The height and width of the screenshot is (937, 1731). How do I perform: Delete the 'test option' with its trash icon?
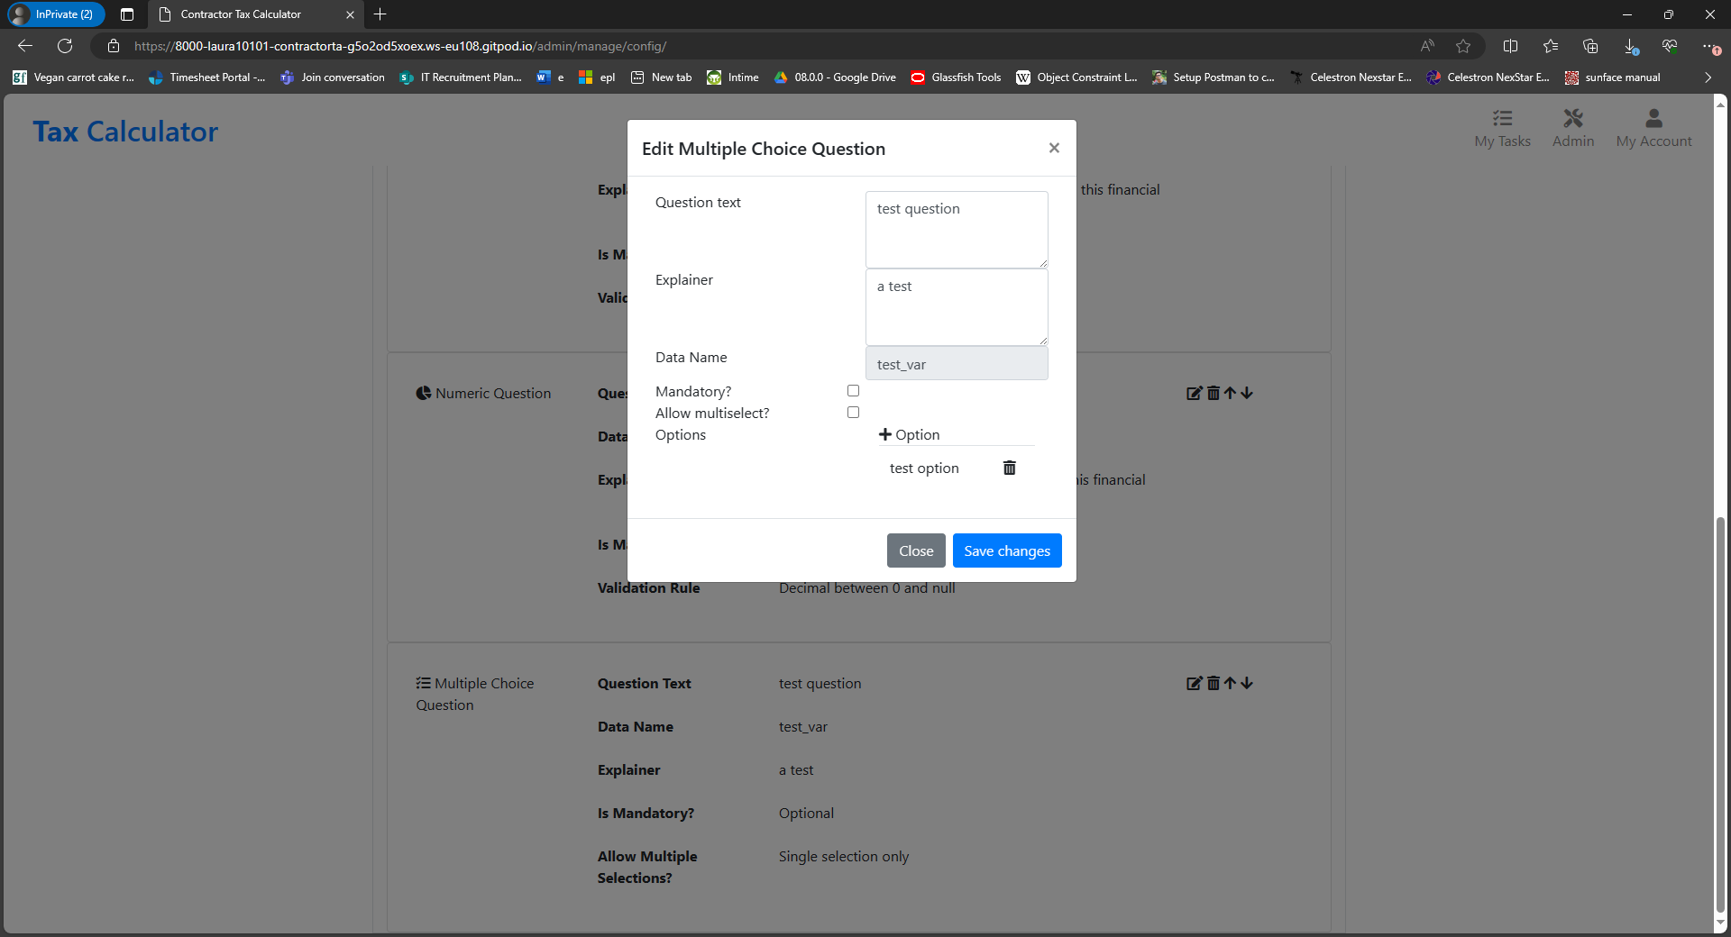pyautogui.click(x=1010, y=468)
